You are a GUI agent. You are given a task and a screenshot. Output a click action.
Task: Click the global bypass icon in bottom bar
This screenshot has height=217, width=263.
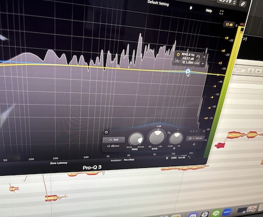tap(167, 158)
